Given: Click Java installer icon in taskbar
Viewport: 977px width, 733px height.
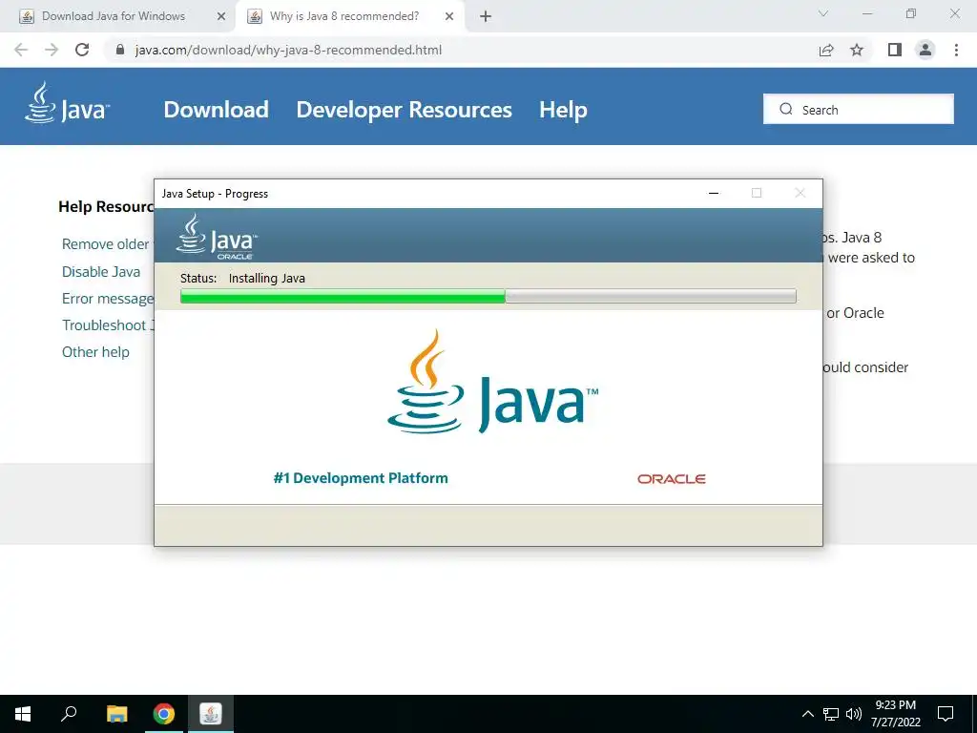Looking at the screenshot, I should [211, 714].
